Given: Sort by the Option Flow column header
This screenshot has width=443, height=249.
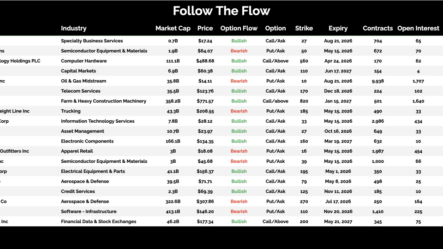Looking at the screenshot, I should pos(239,28).
